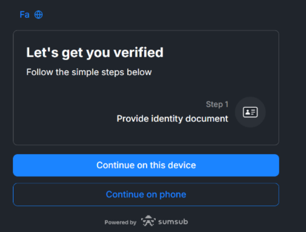Select the Let's get you verified heading
306x232 pixels.
click(94, 52)
